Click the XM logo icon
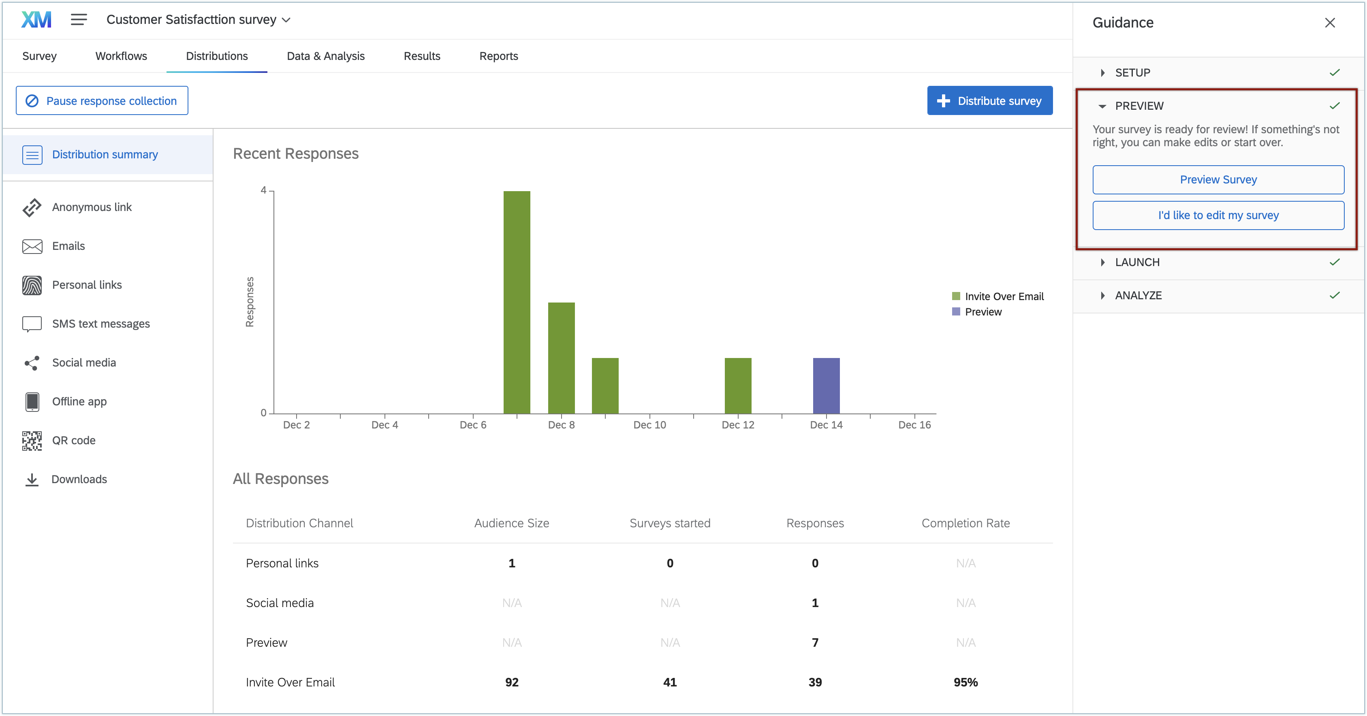1367x716 pixels. pos(36,19)
